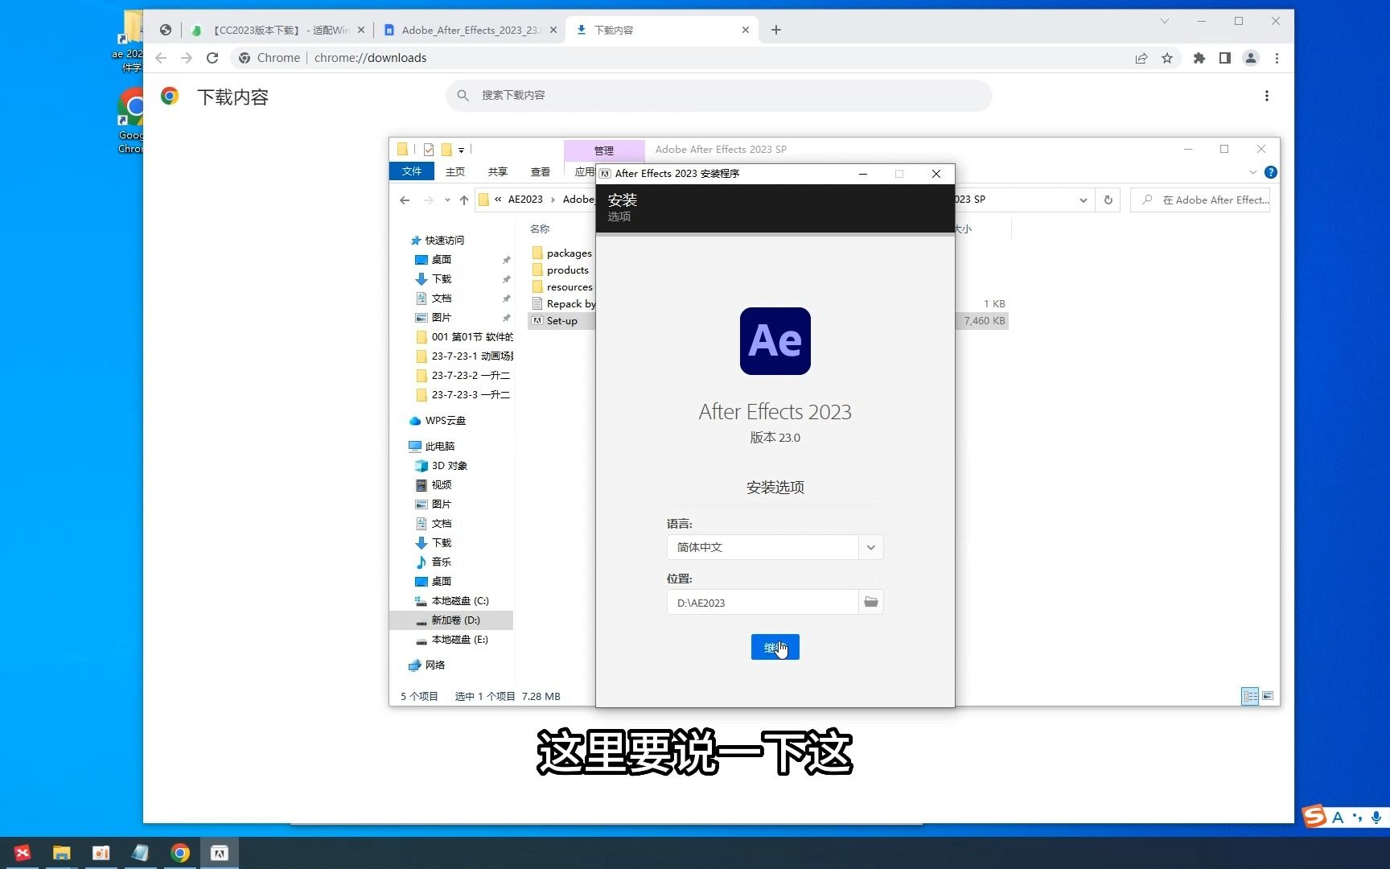Click the Sogou input icon in the system tray
The image size is (1390, 869).
pos(1314,817)
